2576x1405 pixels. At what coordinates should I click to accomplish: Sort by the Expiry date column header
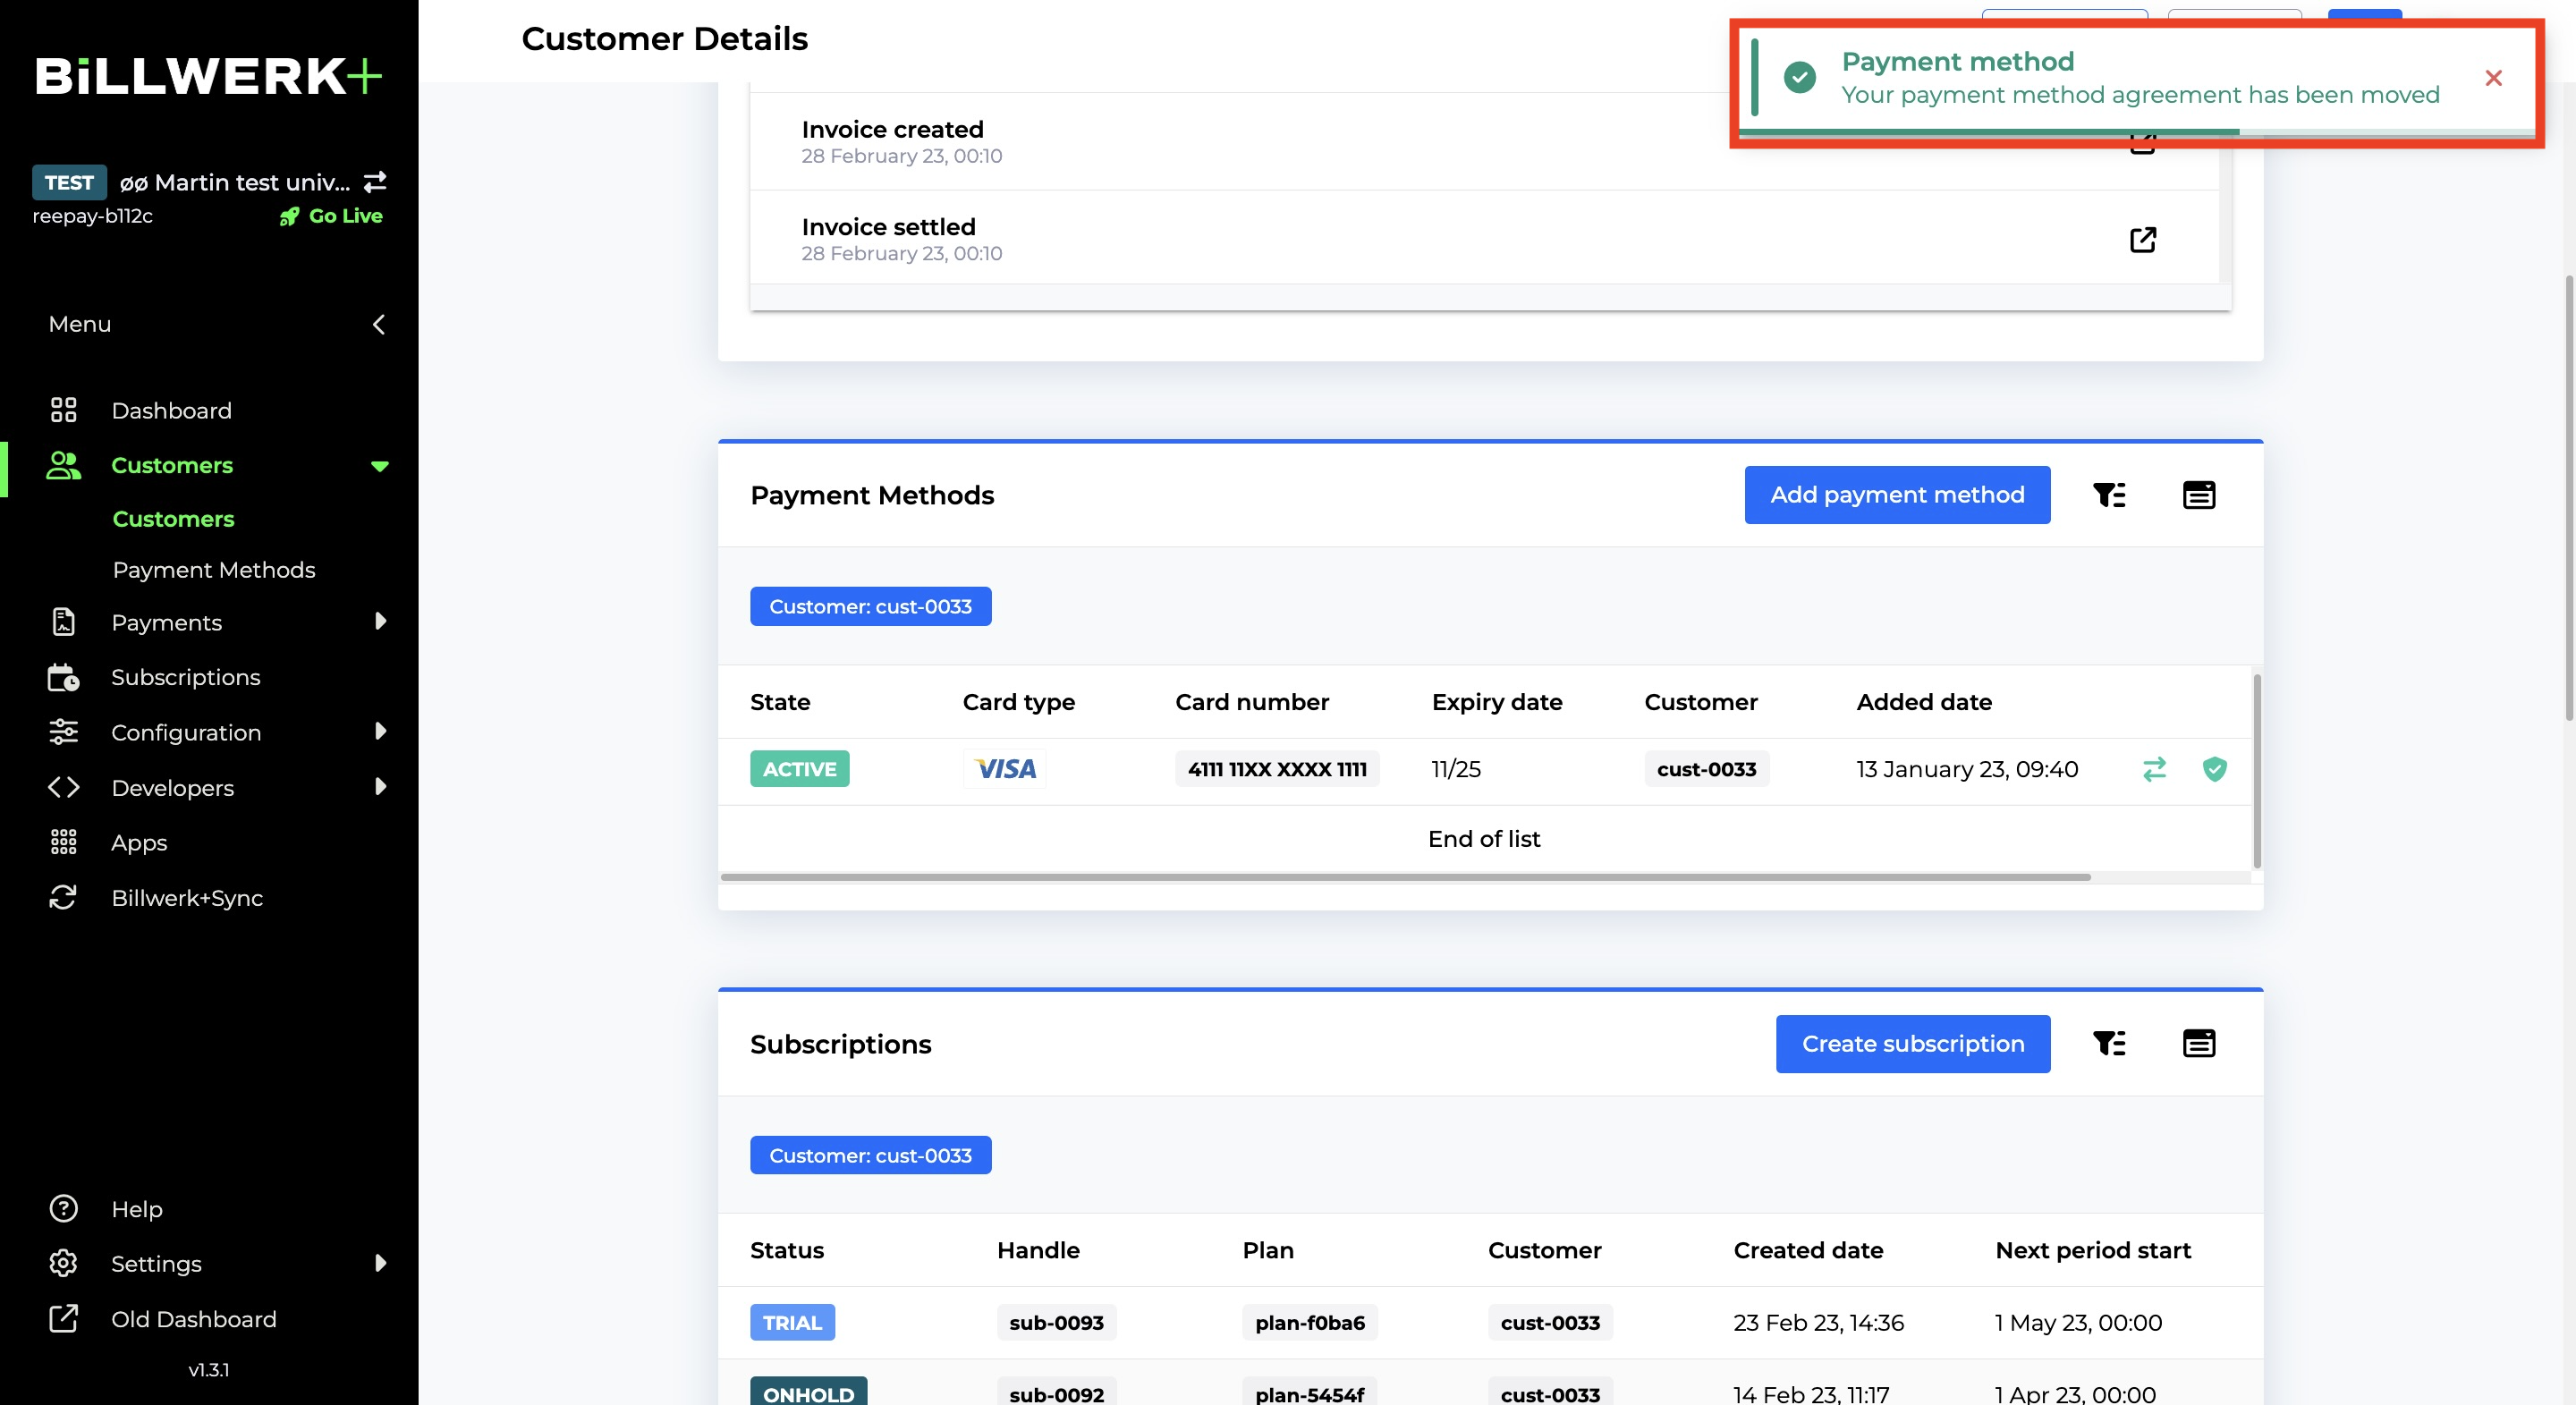click(x=1497, y=702)
